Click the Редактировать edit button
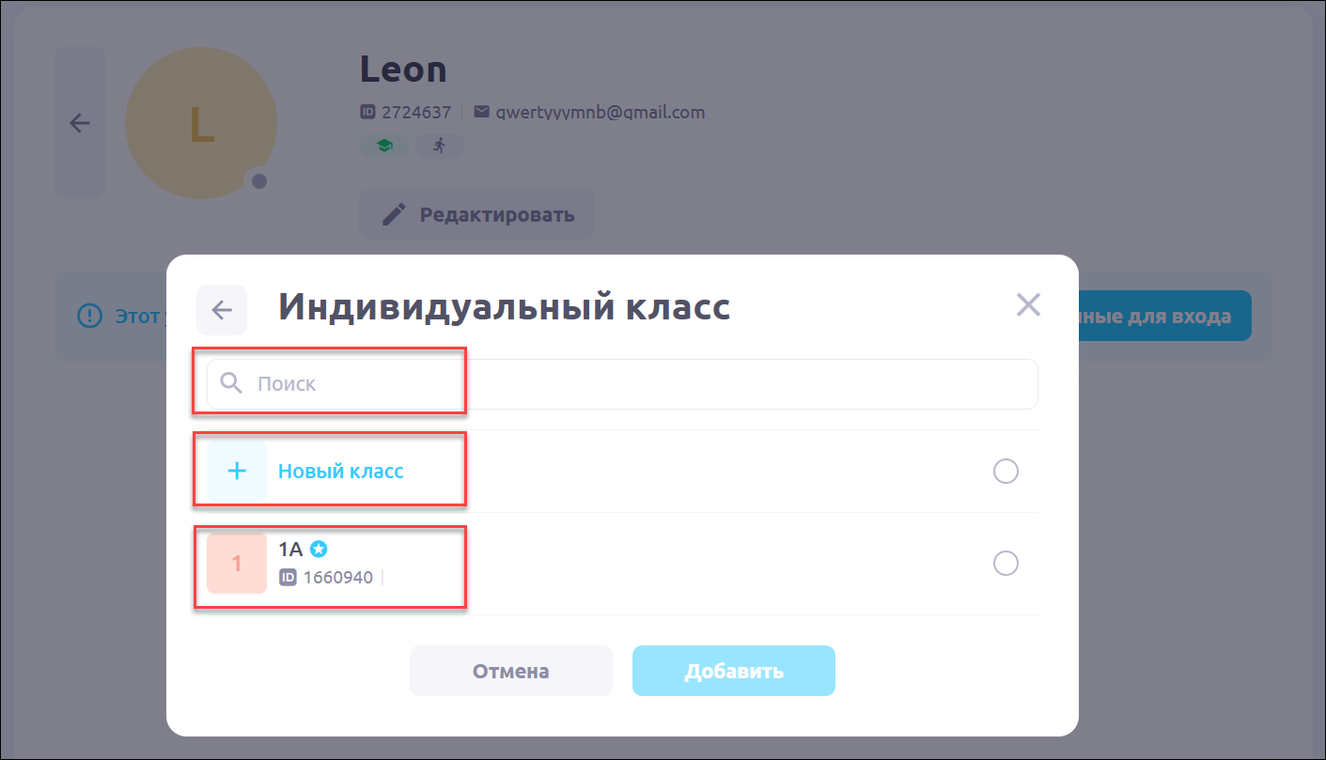Viewport: 1326px width, 760px height. pyautogui.click(x=477, y=214)
